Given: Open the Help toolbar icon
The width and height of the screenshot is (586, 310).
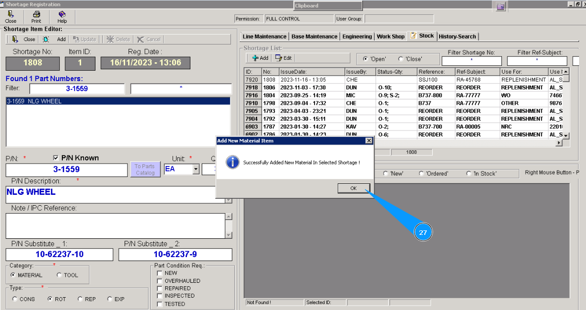Looking at the screenshot, I should [62, 14].
